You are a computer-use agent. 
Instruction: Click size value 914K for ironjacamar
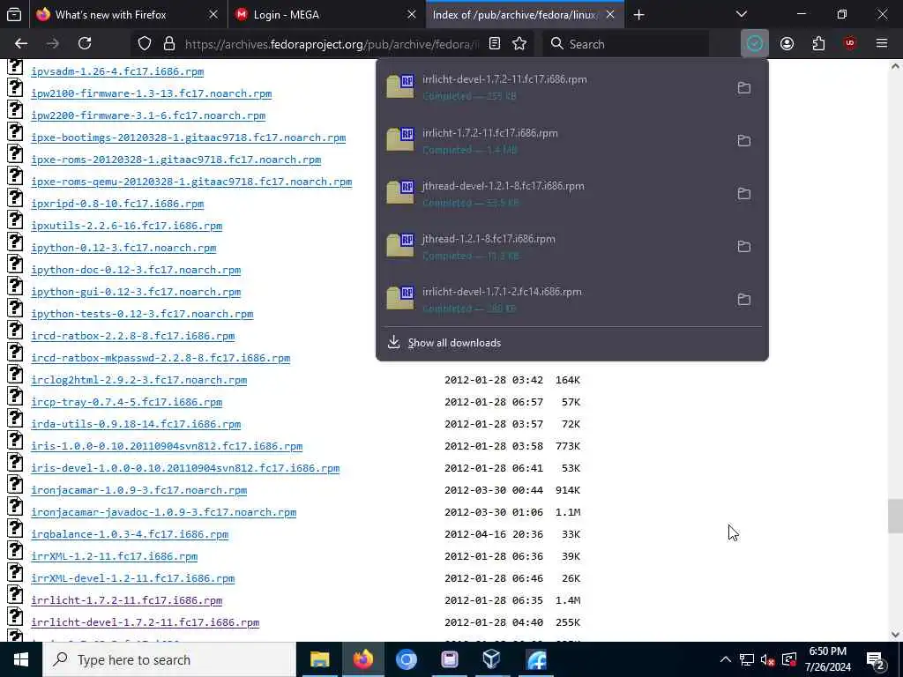point(568,490)
